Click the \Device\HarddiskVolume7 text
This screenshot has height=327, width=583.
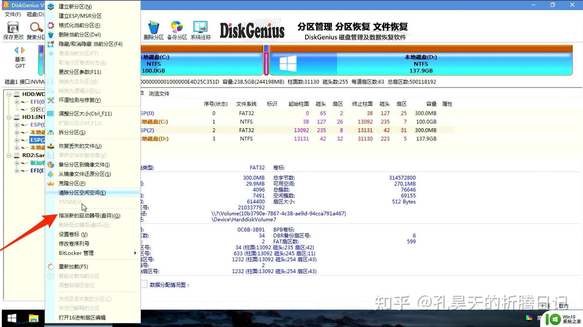pos(244,220)
